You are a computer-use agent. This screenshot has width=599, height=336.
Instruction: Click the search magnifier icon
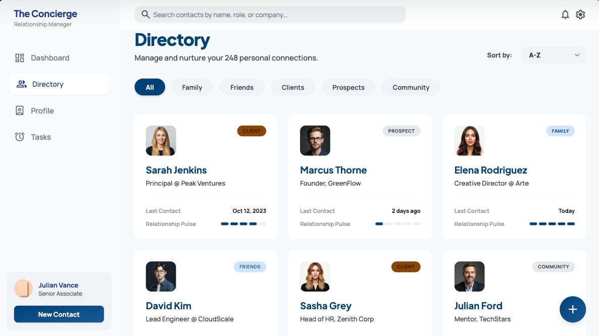[x=145, y=15]
